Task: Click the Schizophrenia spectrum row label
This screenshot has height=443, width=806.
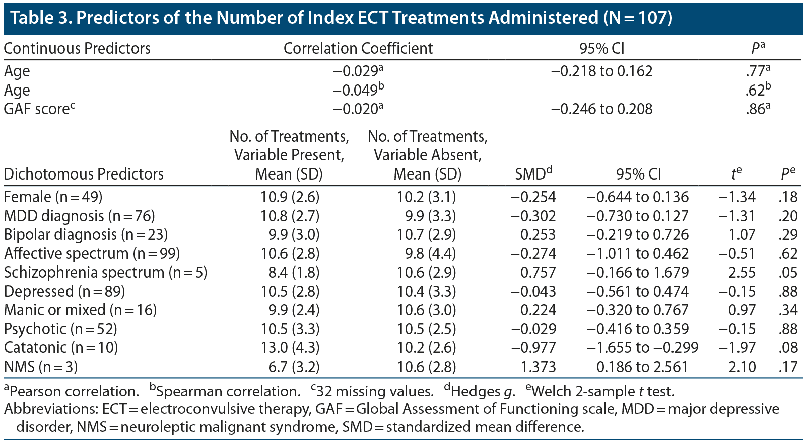Action: [106, 273]
